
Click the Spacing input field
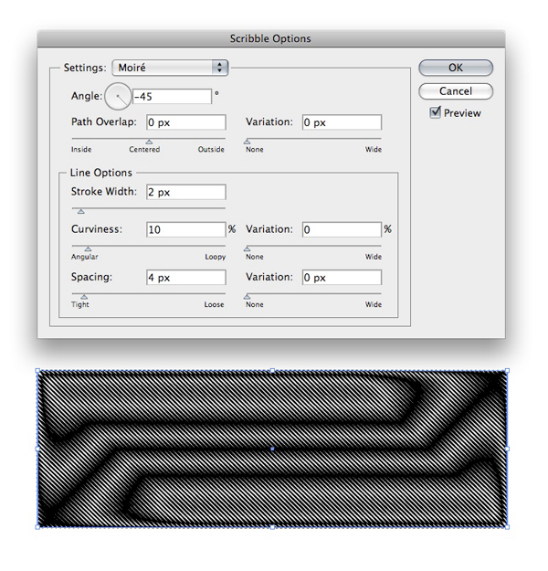tap(186, 278)
